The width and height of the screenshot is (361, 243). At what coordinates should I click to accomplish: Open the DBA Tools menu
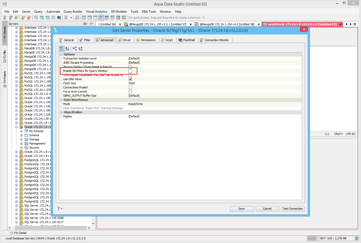pyautogui.click(x=149, y=12)
